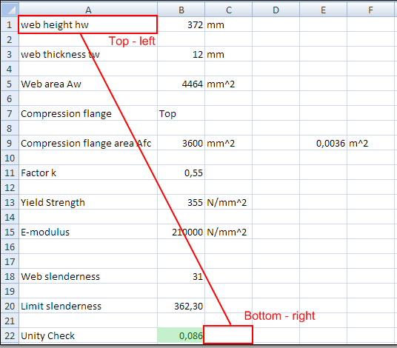Select column A header
The width and height of the screenshot is (397, 348).
(88, 10)
